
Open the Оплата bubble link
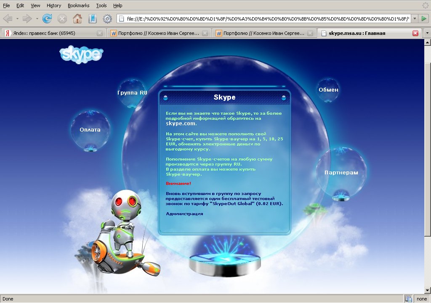coord(90,129)
